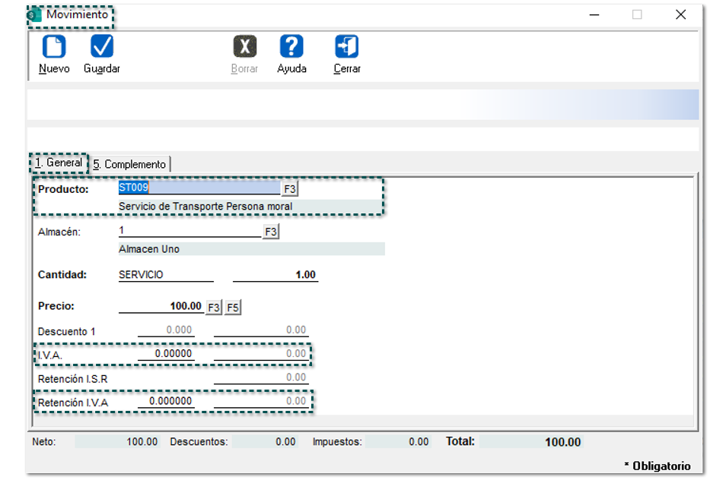
Task: Click the I.V.A. amount field
Action: click(x=261, y=353)
